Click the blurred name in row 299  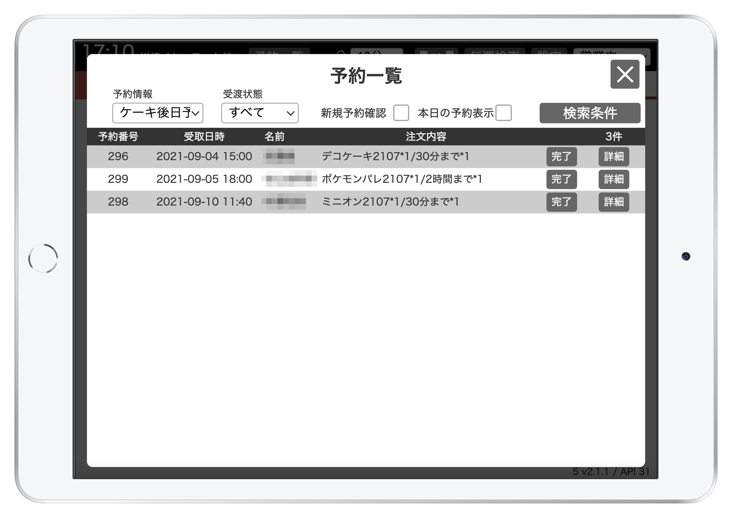click(x=289, y=179)
